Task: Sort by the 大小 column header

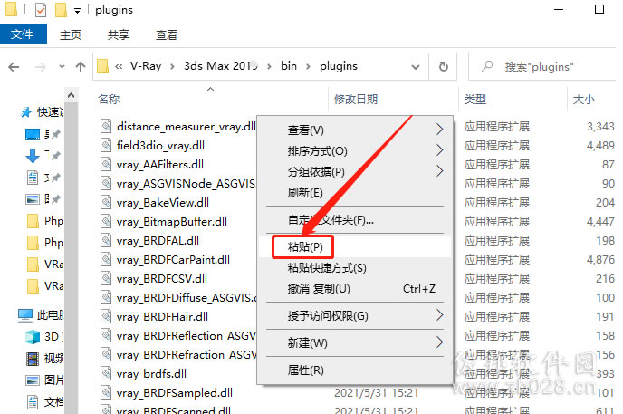Action: pyautogui.click(x=584, y=99)
